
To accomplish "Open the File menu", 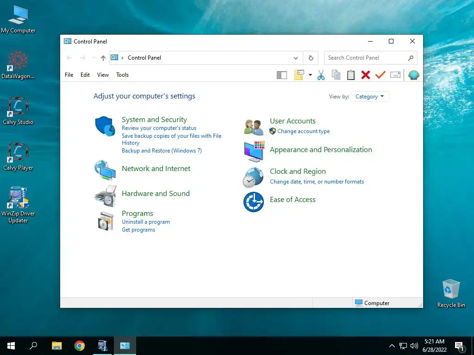I will click(x=69, y=75).
